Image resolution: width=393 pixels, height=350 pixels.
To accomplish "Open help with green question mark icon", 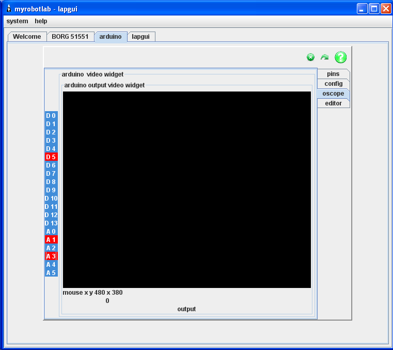I will [x=341, y=57].
